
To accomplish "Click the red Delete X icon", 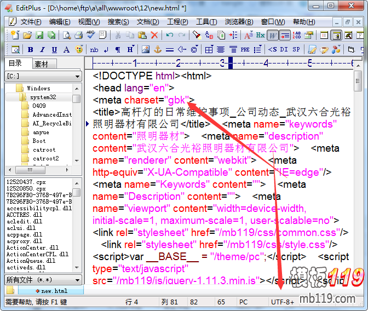I will tap(154, 35).
